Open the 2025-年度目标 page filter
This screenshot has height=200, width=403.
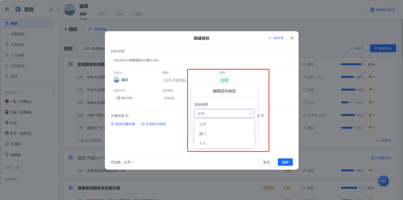pos(93,49)
